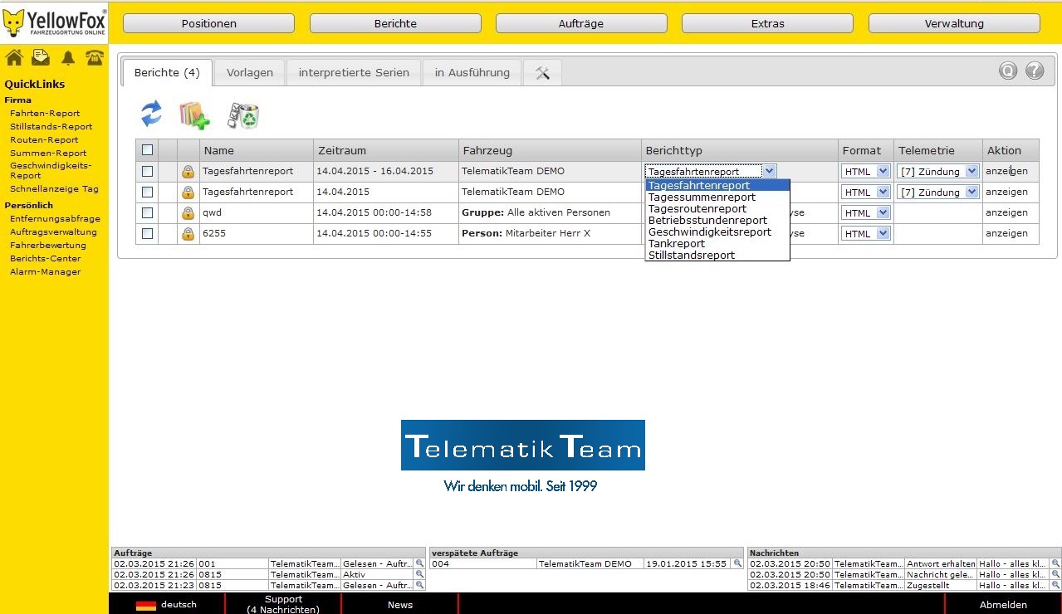Open the Routen-Report quick link
This screenshot has height=614, width=1062.
[44, 140]
